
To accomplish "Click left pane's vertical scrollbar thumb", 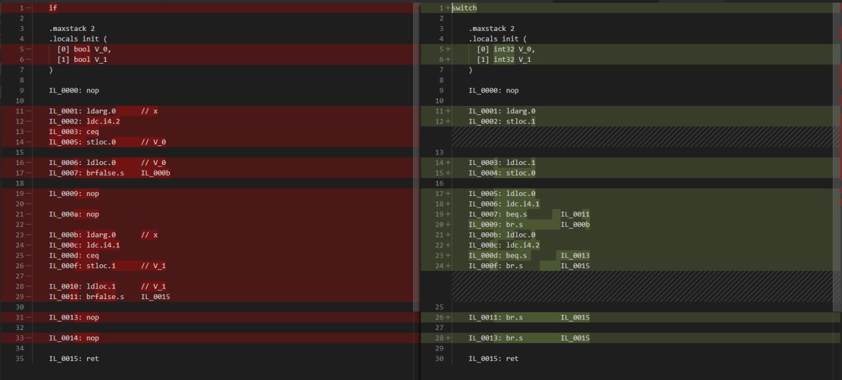I will pyautogui.click(x=416, y=158).
